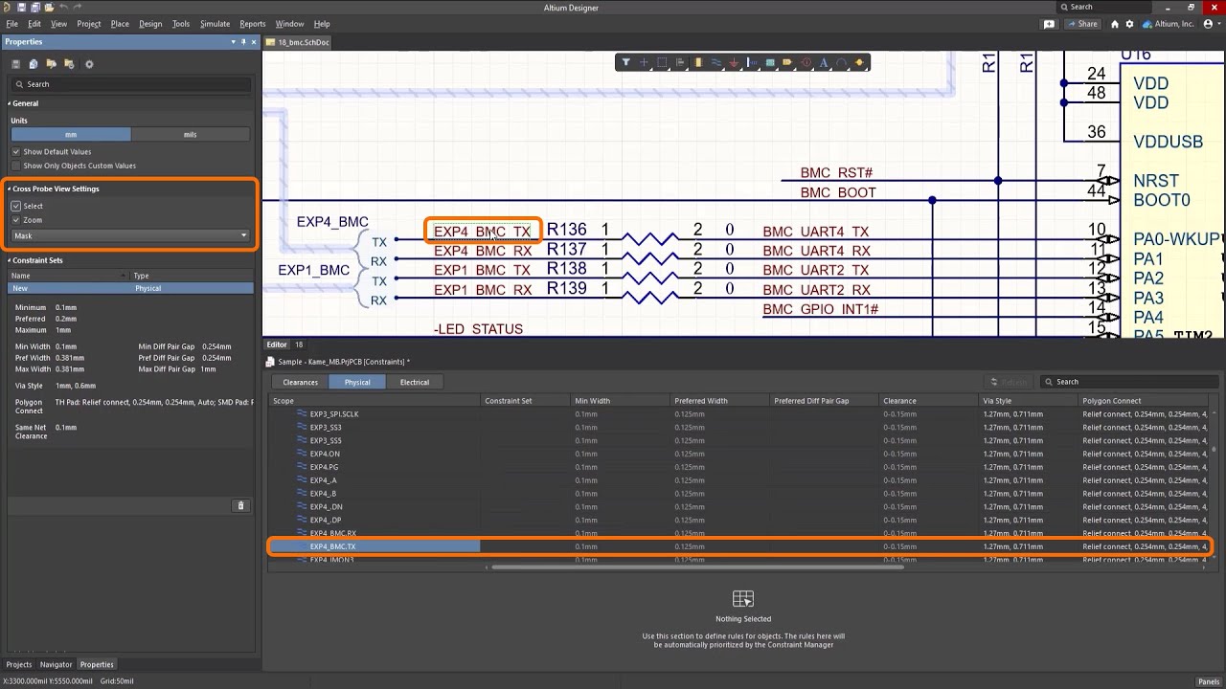Switch to the Electrical tab

point(414,382)
